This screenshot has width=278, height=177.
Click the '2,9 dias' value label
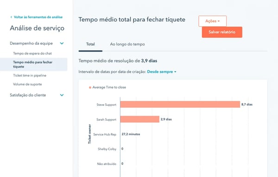[166, 119]
